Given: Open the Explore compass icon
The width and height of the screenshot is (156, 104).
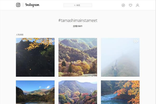Looking at the screenshot, I should click(123, 5).
